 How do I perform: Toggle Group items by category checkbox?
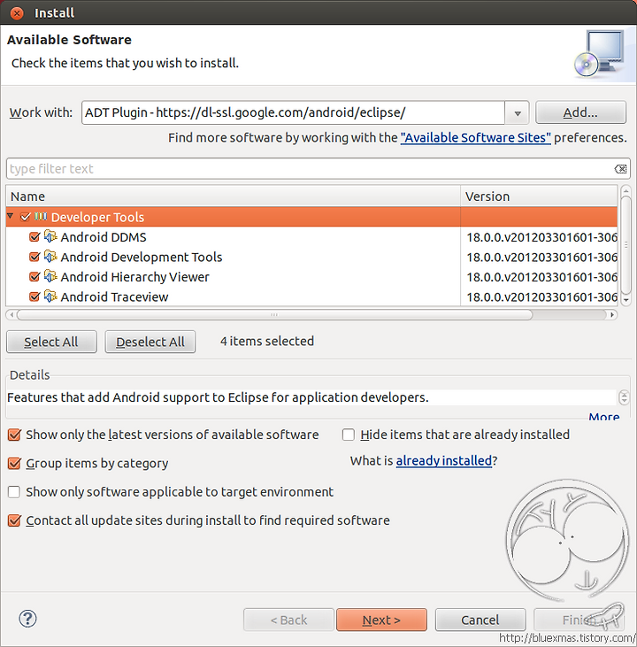point(14,464)
